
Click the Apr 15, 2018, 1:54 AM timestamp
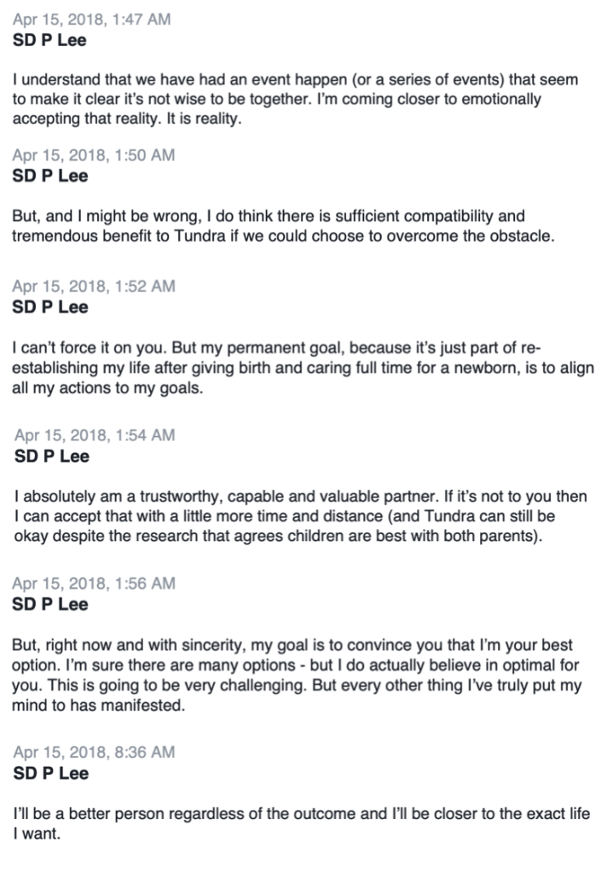(95, 435)
